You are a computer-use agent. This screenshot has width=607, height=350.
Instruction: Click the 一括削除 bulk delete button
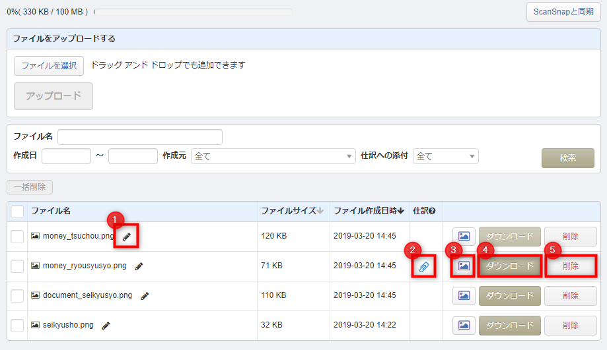[30, 187]
